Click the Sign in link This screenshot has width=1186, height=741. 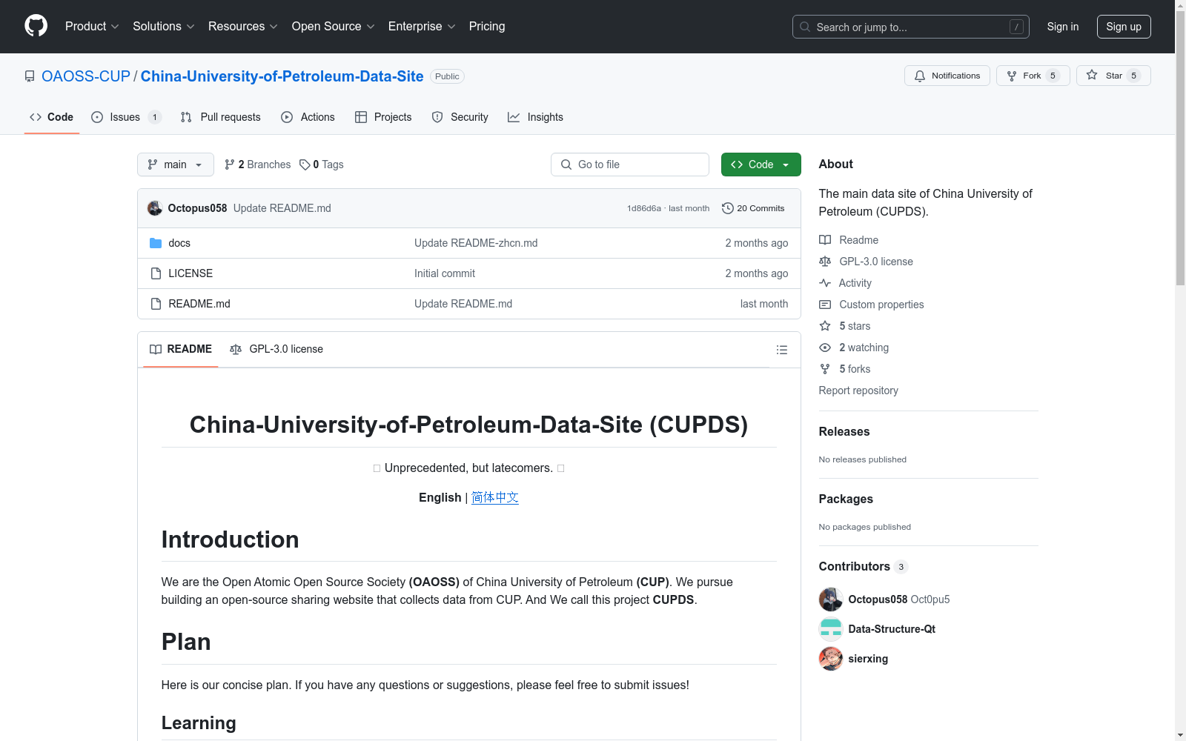(1062, 27)
